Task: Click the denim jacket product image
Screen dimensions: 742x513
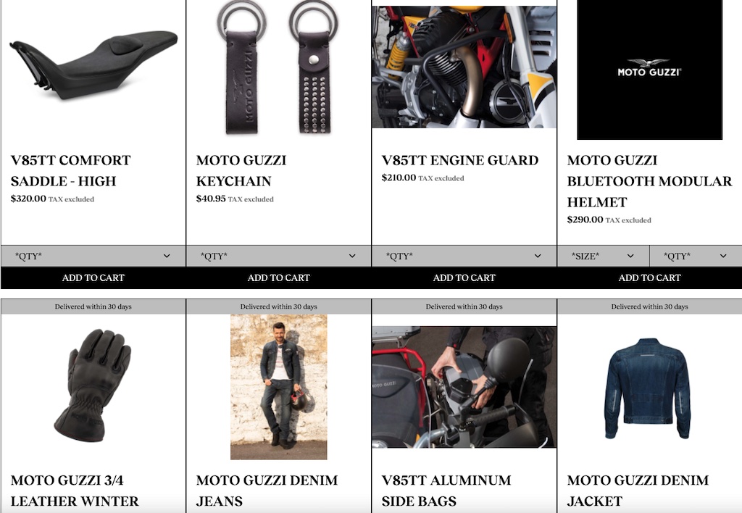Action: click(647, 388)
